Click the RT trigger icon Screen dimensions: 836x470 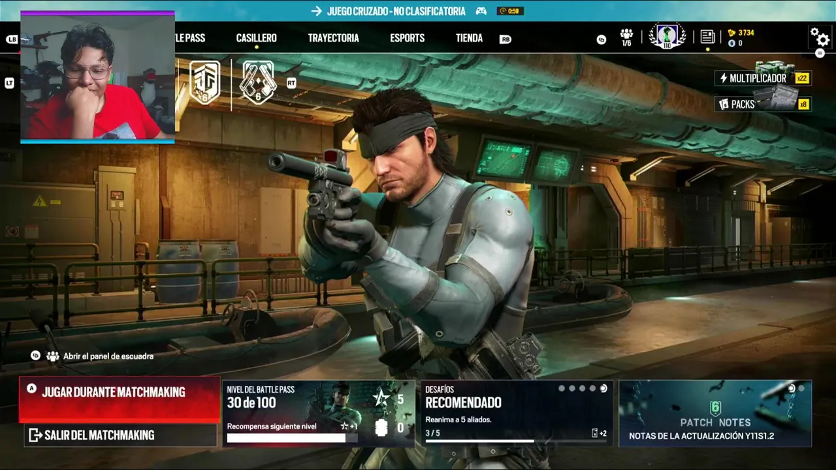tap(291, 83)
